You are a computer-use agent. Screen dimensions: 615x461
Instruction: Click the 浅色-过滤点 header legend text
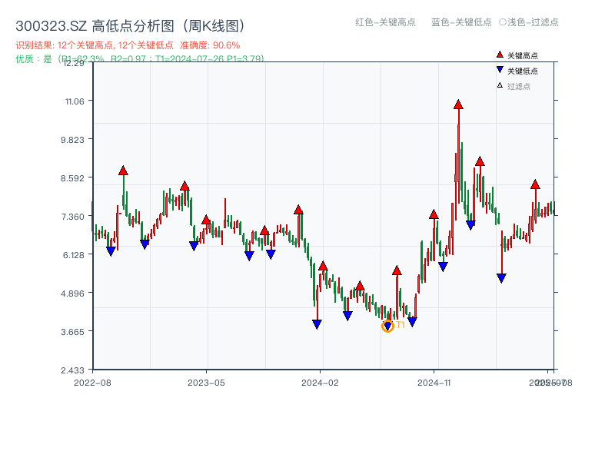533,22
